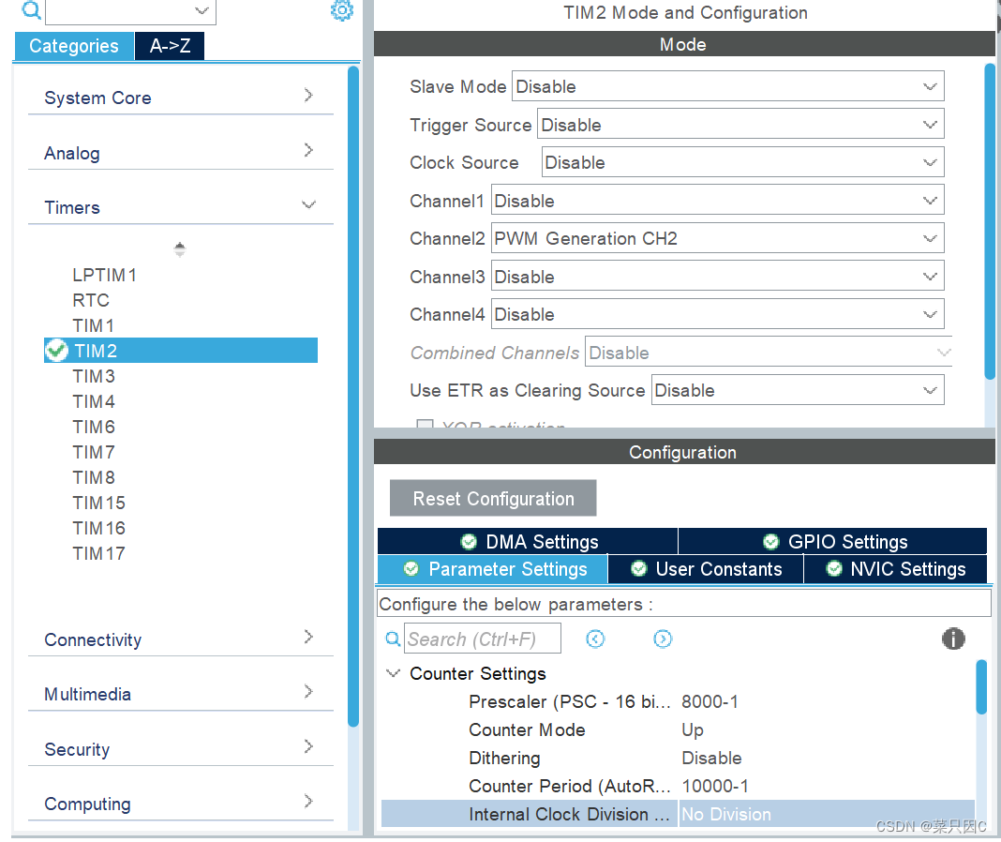Switch to the A->Z tab
This screenshot has height=842, width=1001.
coord(170,46)
